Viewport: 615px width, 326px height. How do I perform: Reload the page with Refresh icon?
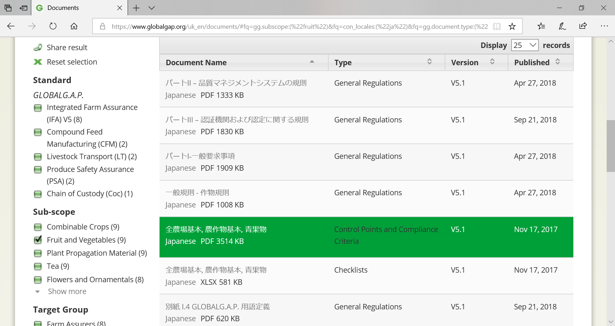(53, 26)
